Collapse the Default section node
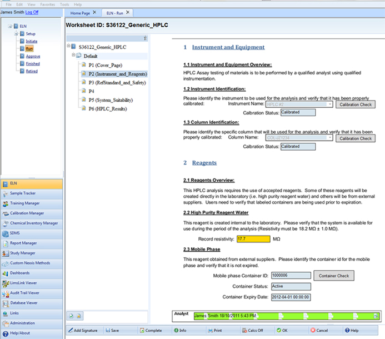The height and width of the screenshot is (339, 385). (x=73, y=55)
